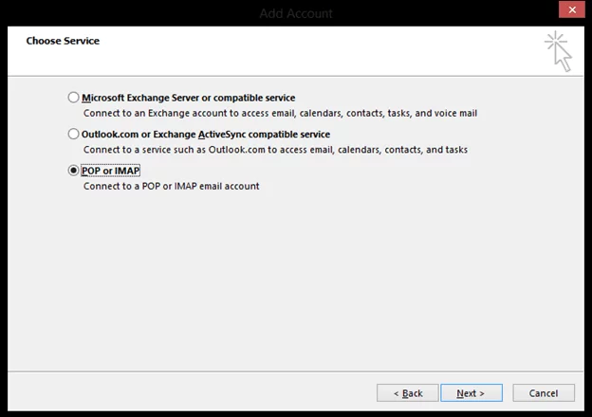The height and width of the screenshot is (417, 592).
Task: Toggle the POP or IMAP radio circle
Action: coord(73,171)
